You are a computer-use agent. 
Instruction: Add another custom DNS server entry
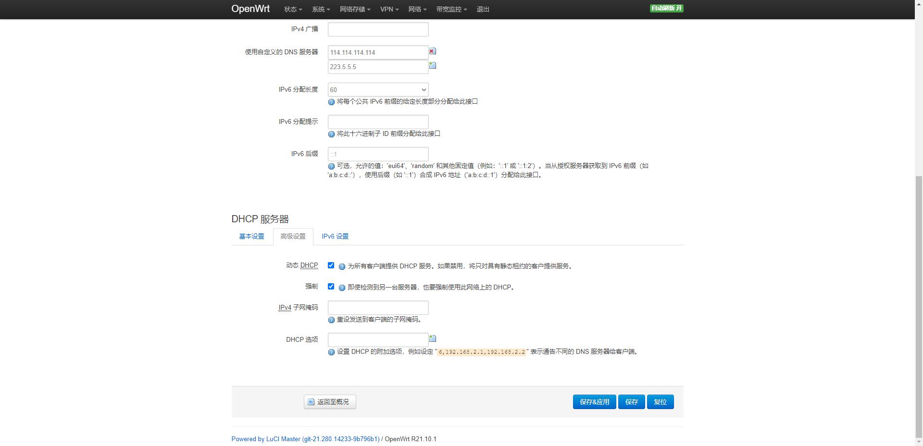pyautogui.click(x=433, y=65)
